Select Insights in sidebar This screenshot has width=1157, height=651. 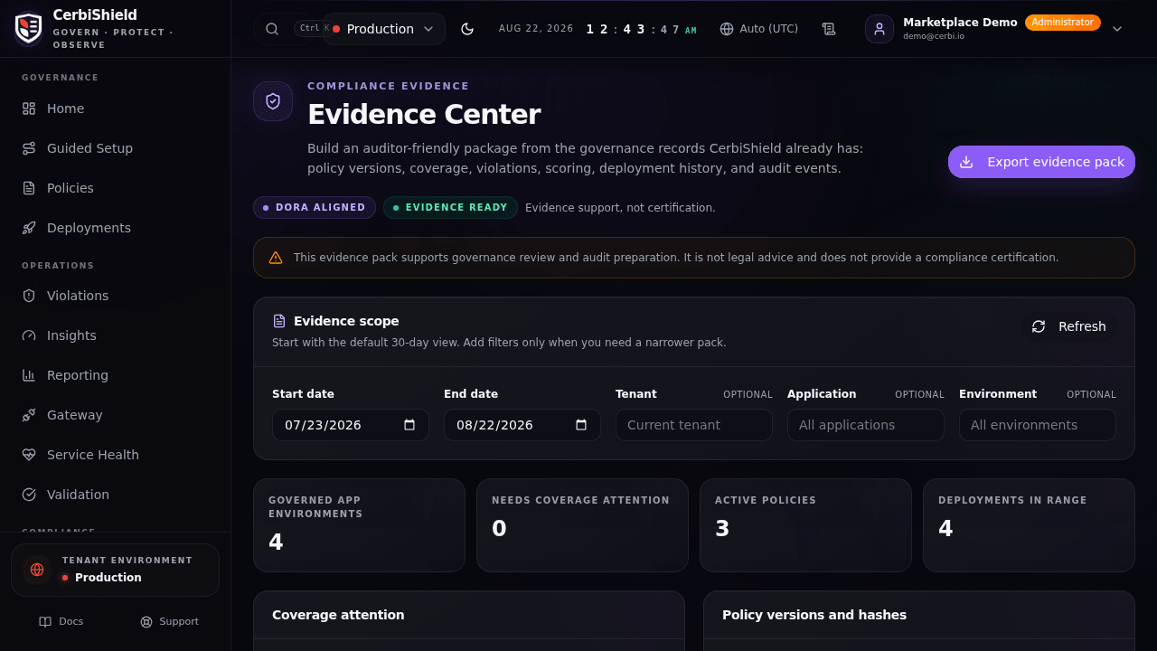[x=116, y=335]
